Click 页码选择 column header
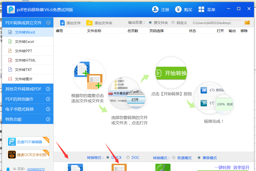This screenshot has width=256, height=171. click(x=156, y=31)
